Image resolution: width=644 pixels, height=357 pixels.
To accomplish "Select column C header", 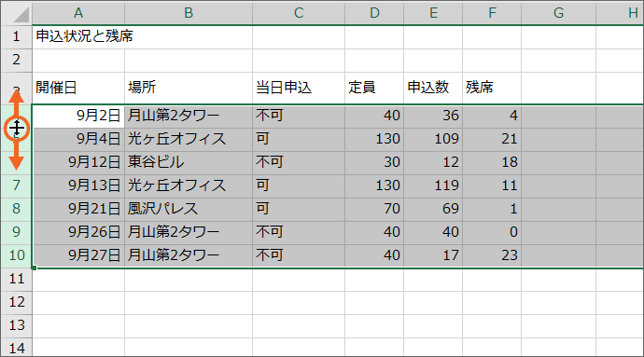I will click(299, 13).
